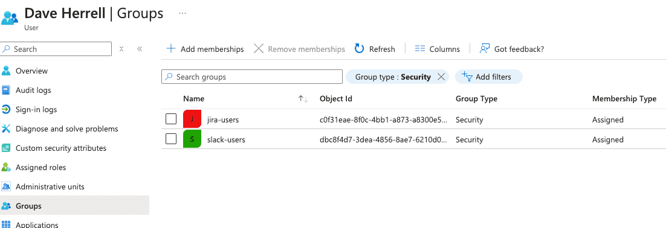Click Add filters button
Screen dimensions: 666x228
tap(488, 77)
